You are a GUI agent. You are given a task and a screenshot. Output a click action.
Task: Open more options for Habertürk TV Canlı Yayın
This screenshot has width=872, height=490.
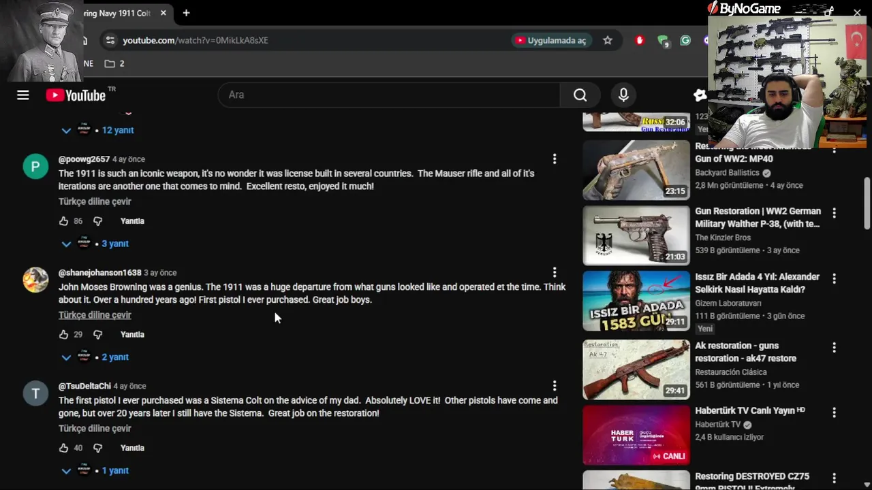point(834,412)
